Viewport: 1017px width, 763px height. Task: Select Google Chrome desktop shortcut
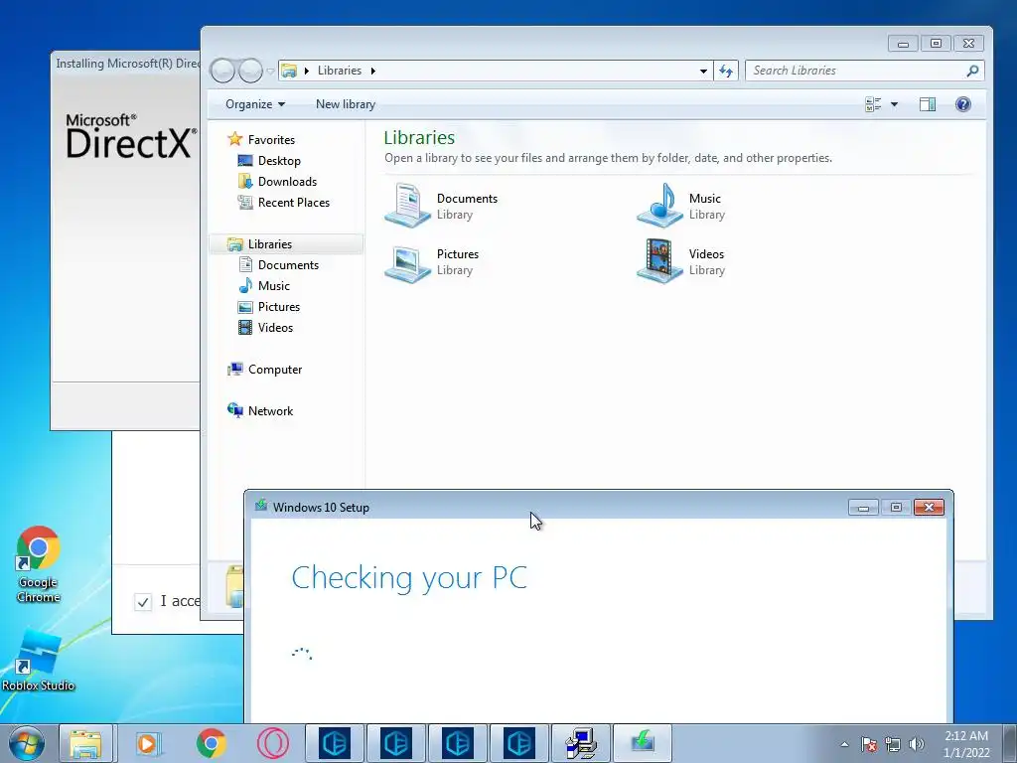pos(39,564)
